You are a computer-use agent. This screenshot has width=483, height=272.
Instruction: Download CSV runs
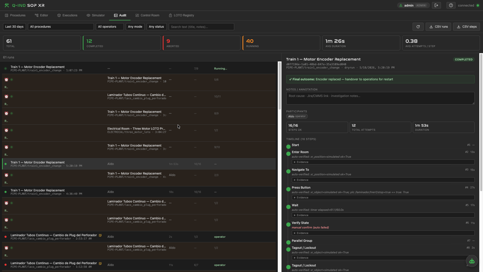438,27
